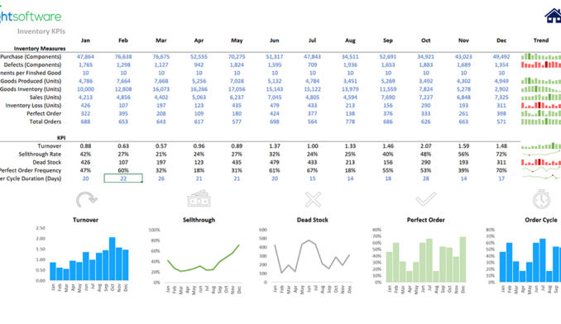This screenshot has height=324, width=561.
Task: Select Nov Sales value 6,848
Action: pyautogui.click(x=463, y=98)
